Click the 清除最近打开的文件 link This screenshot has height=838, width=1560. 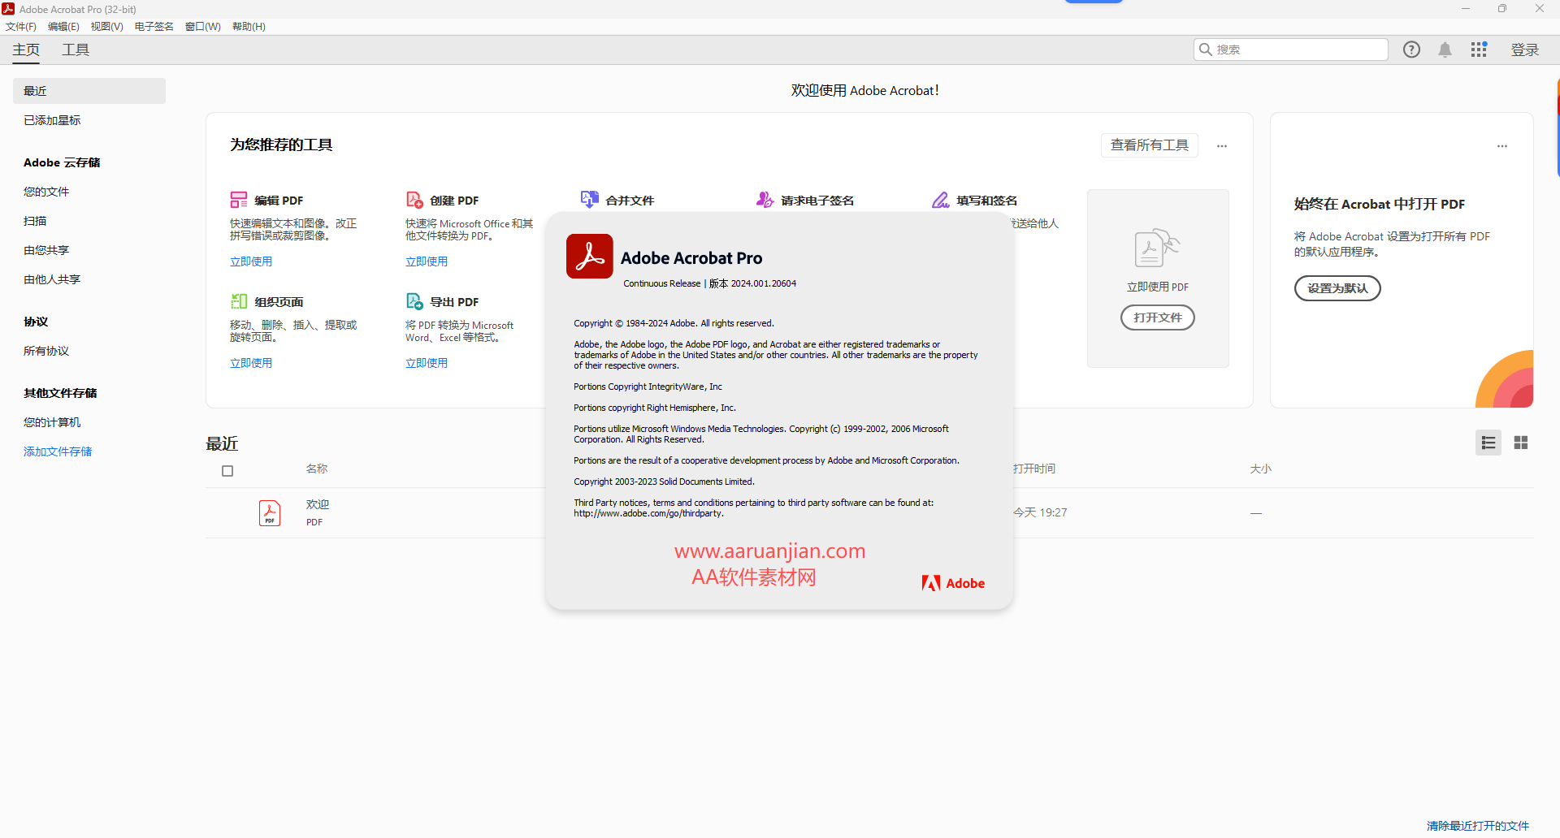pyautogui.click(x=1478, y=826)
